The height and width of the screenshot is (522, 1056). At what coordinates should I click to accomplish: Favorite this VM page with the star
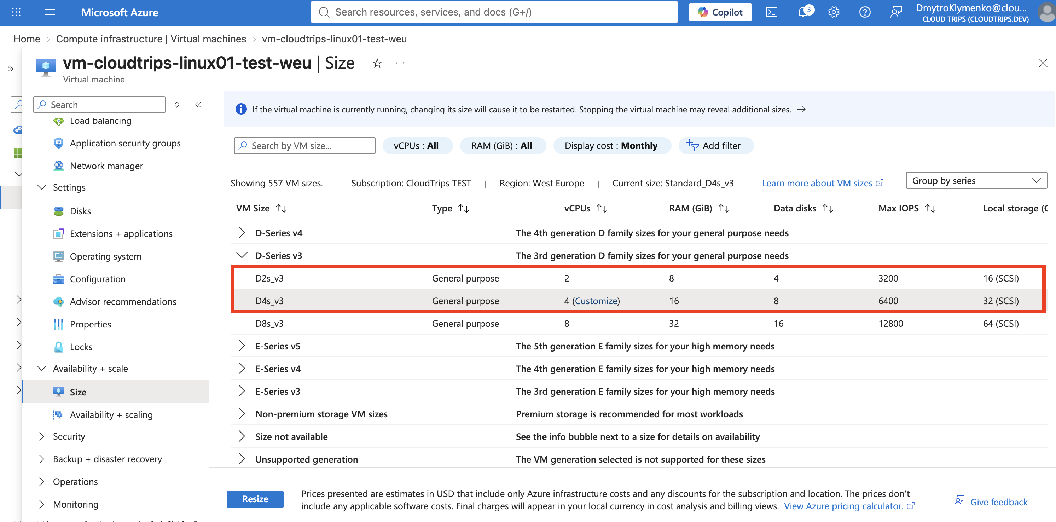click(x=377, y=63)
